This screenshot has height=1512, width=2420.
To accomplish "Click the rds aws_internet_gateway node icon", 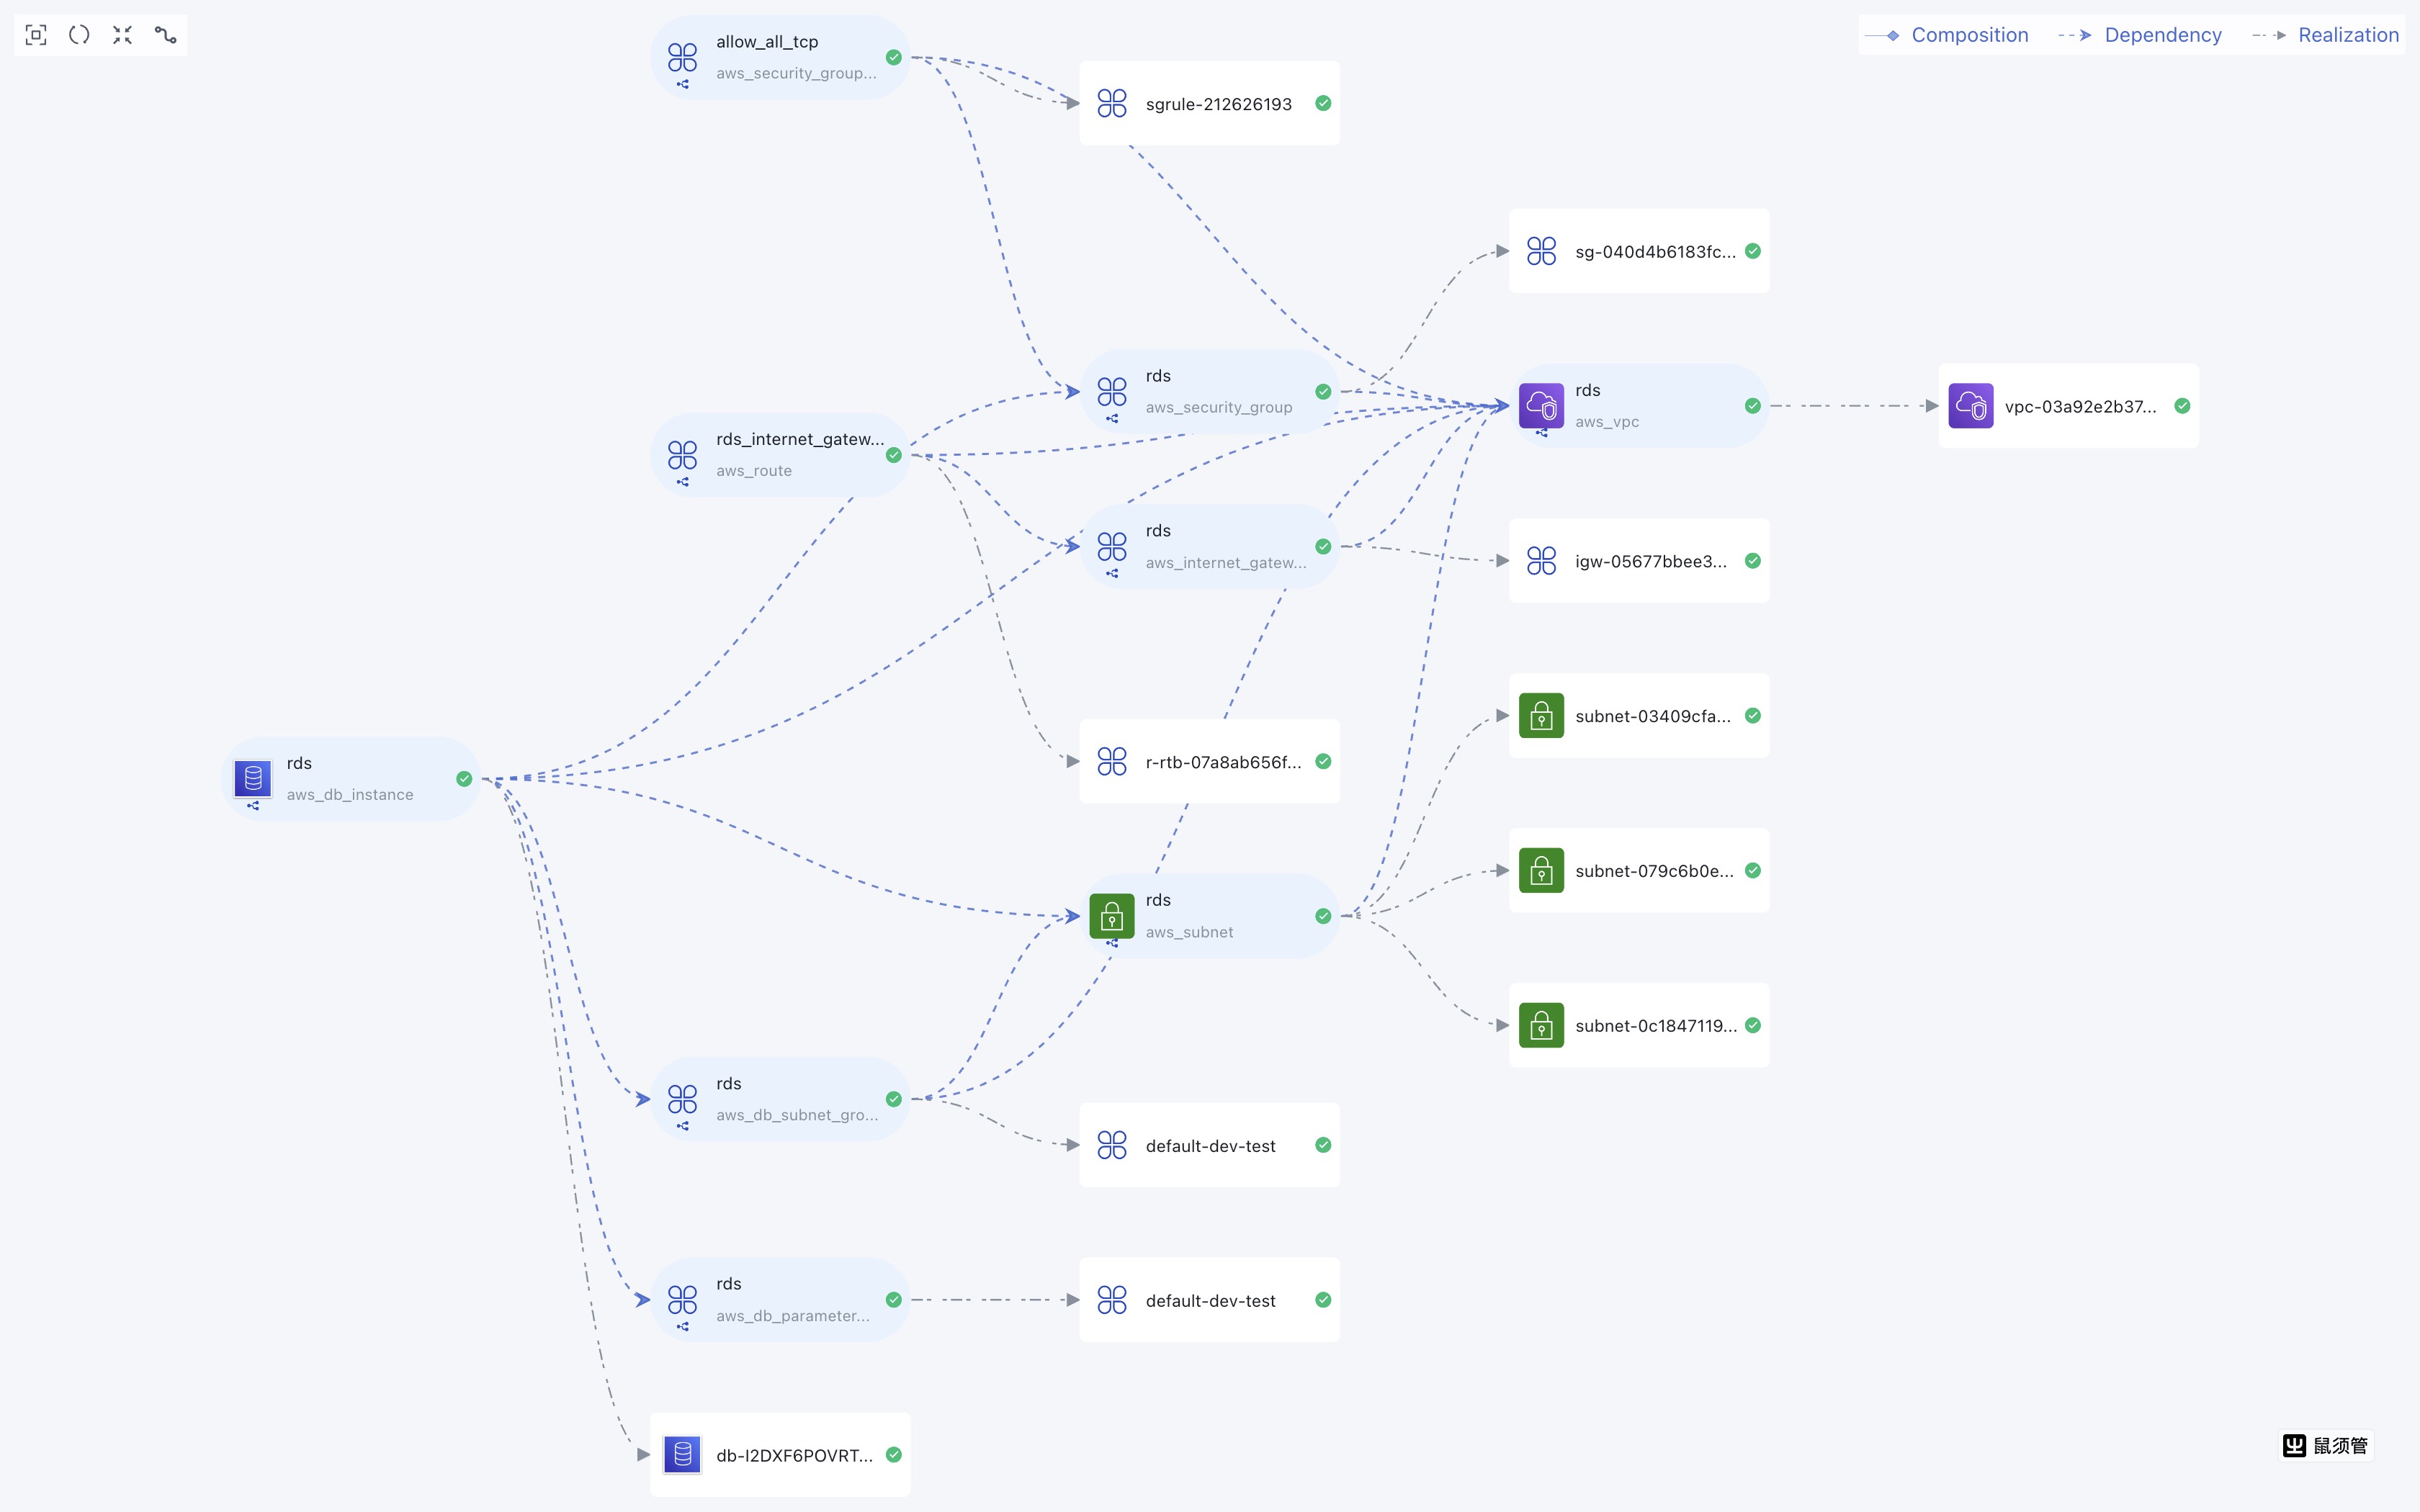I will tap(1112, 546).
